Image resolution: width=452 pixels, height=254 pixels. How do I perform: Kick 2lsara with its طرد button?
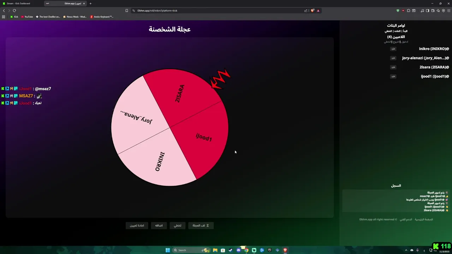(393, 67)
